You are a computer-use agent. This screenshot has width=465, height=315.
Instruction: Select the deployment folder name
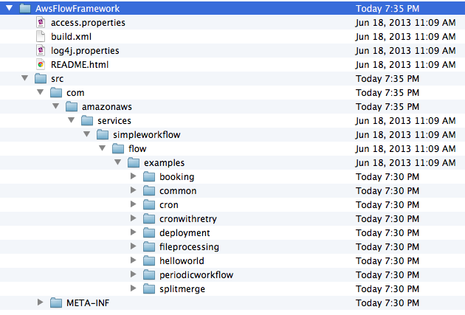pos(185,233)
